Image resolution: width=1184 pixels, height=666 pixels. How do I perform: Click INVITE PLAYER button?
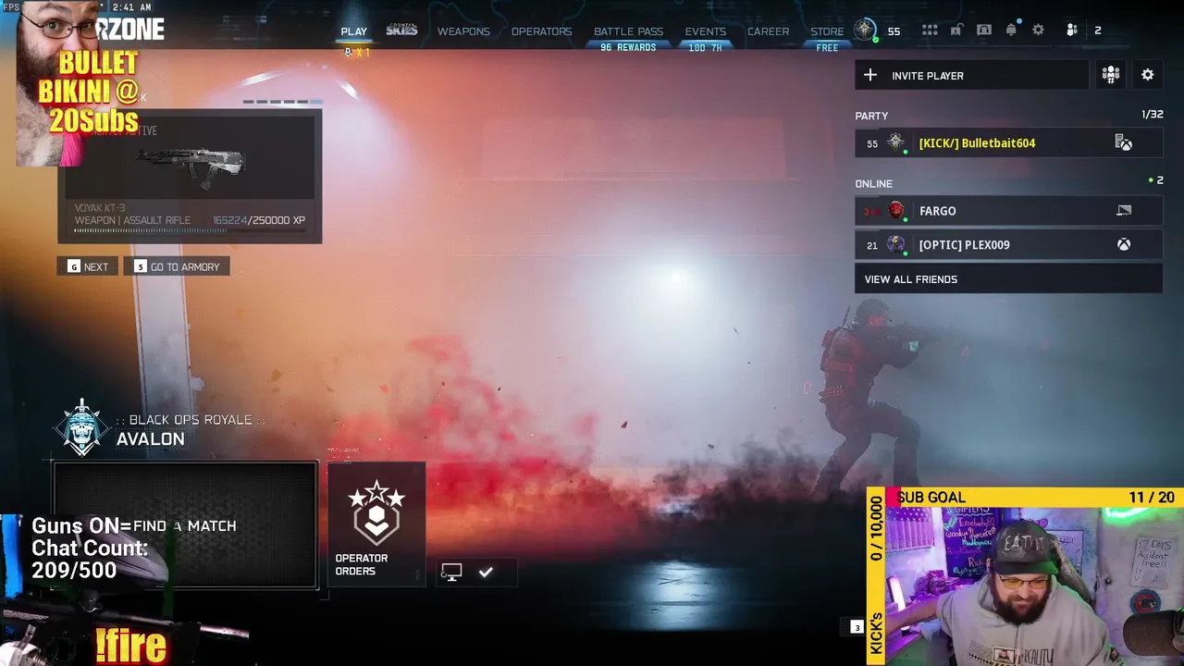(x=971, y=76)
